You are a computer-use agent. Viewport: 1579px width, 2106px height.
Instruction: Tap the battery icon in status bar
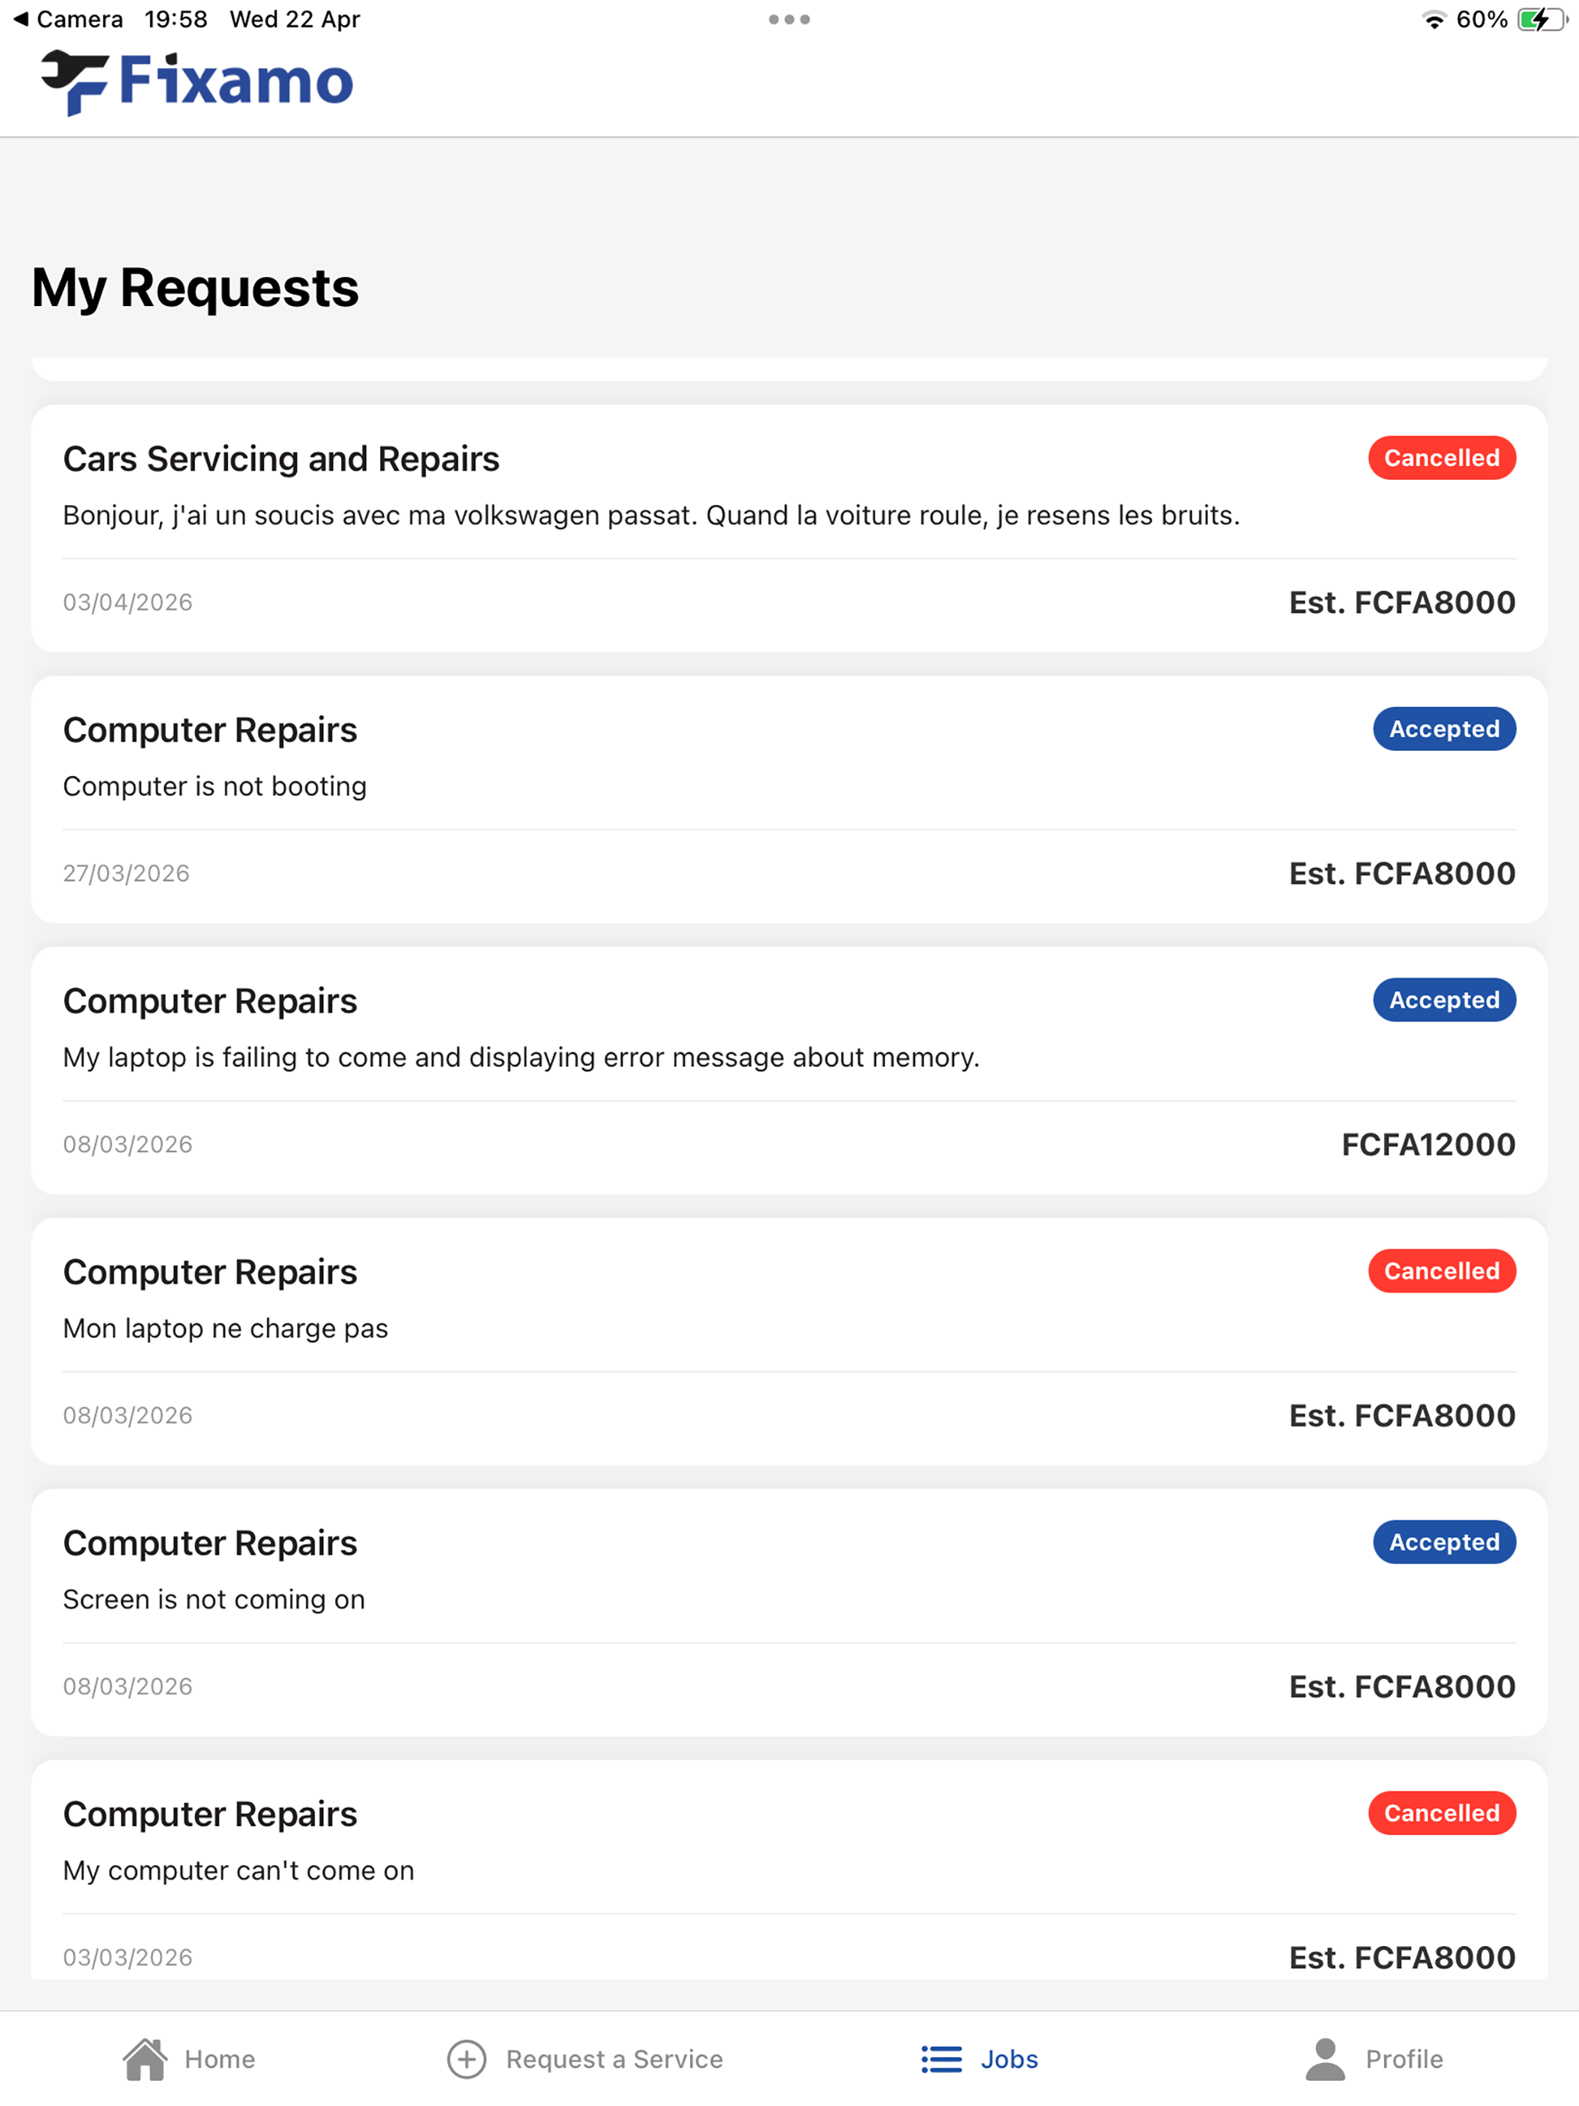pyautogui.click(x=1541, y=19)
